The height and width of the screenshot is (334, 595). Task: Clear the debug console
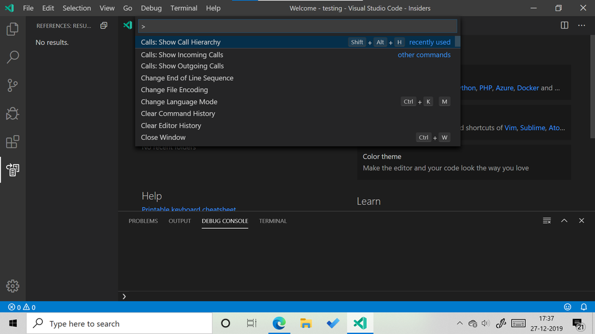click(546, 220)
